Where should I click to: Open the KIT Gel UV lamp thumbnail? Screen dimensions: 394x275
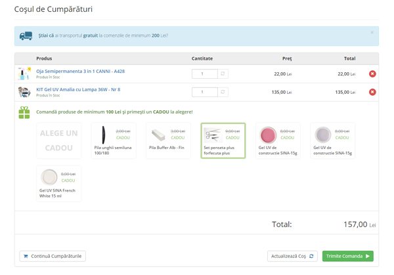(x=24, y=93)
